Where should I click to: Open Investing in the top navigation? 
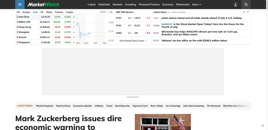130,4
